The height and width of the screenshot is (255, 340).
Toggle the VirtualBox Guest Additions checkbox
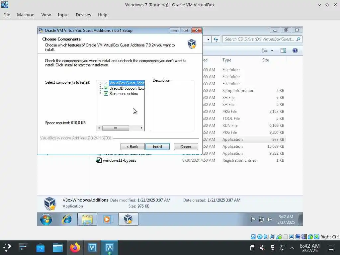click(106, 83)
